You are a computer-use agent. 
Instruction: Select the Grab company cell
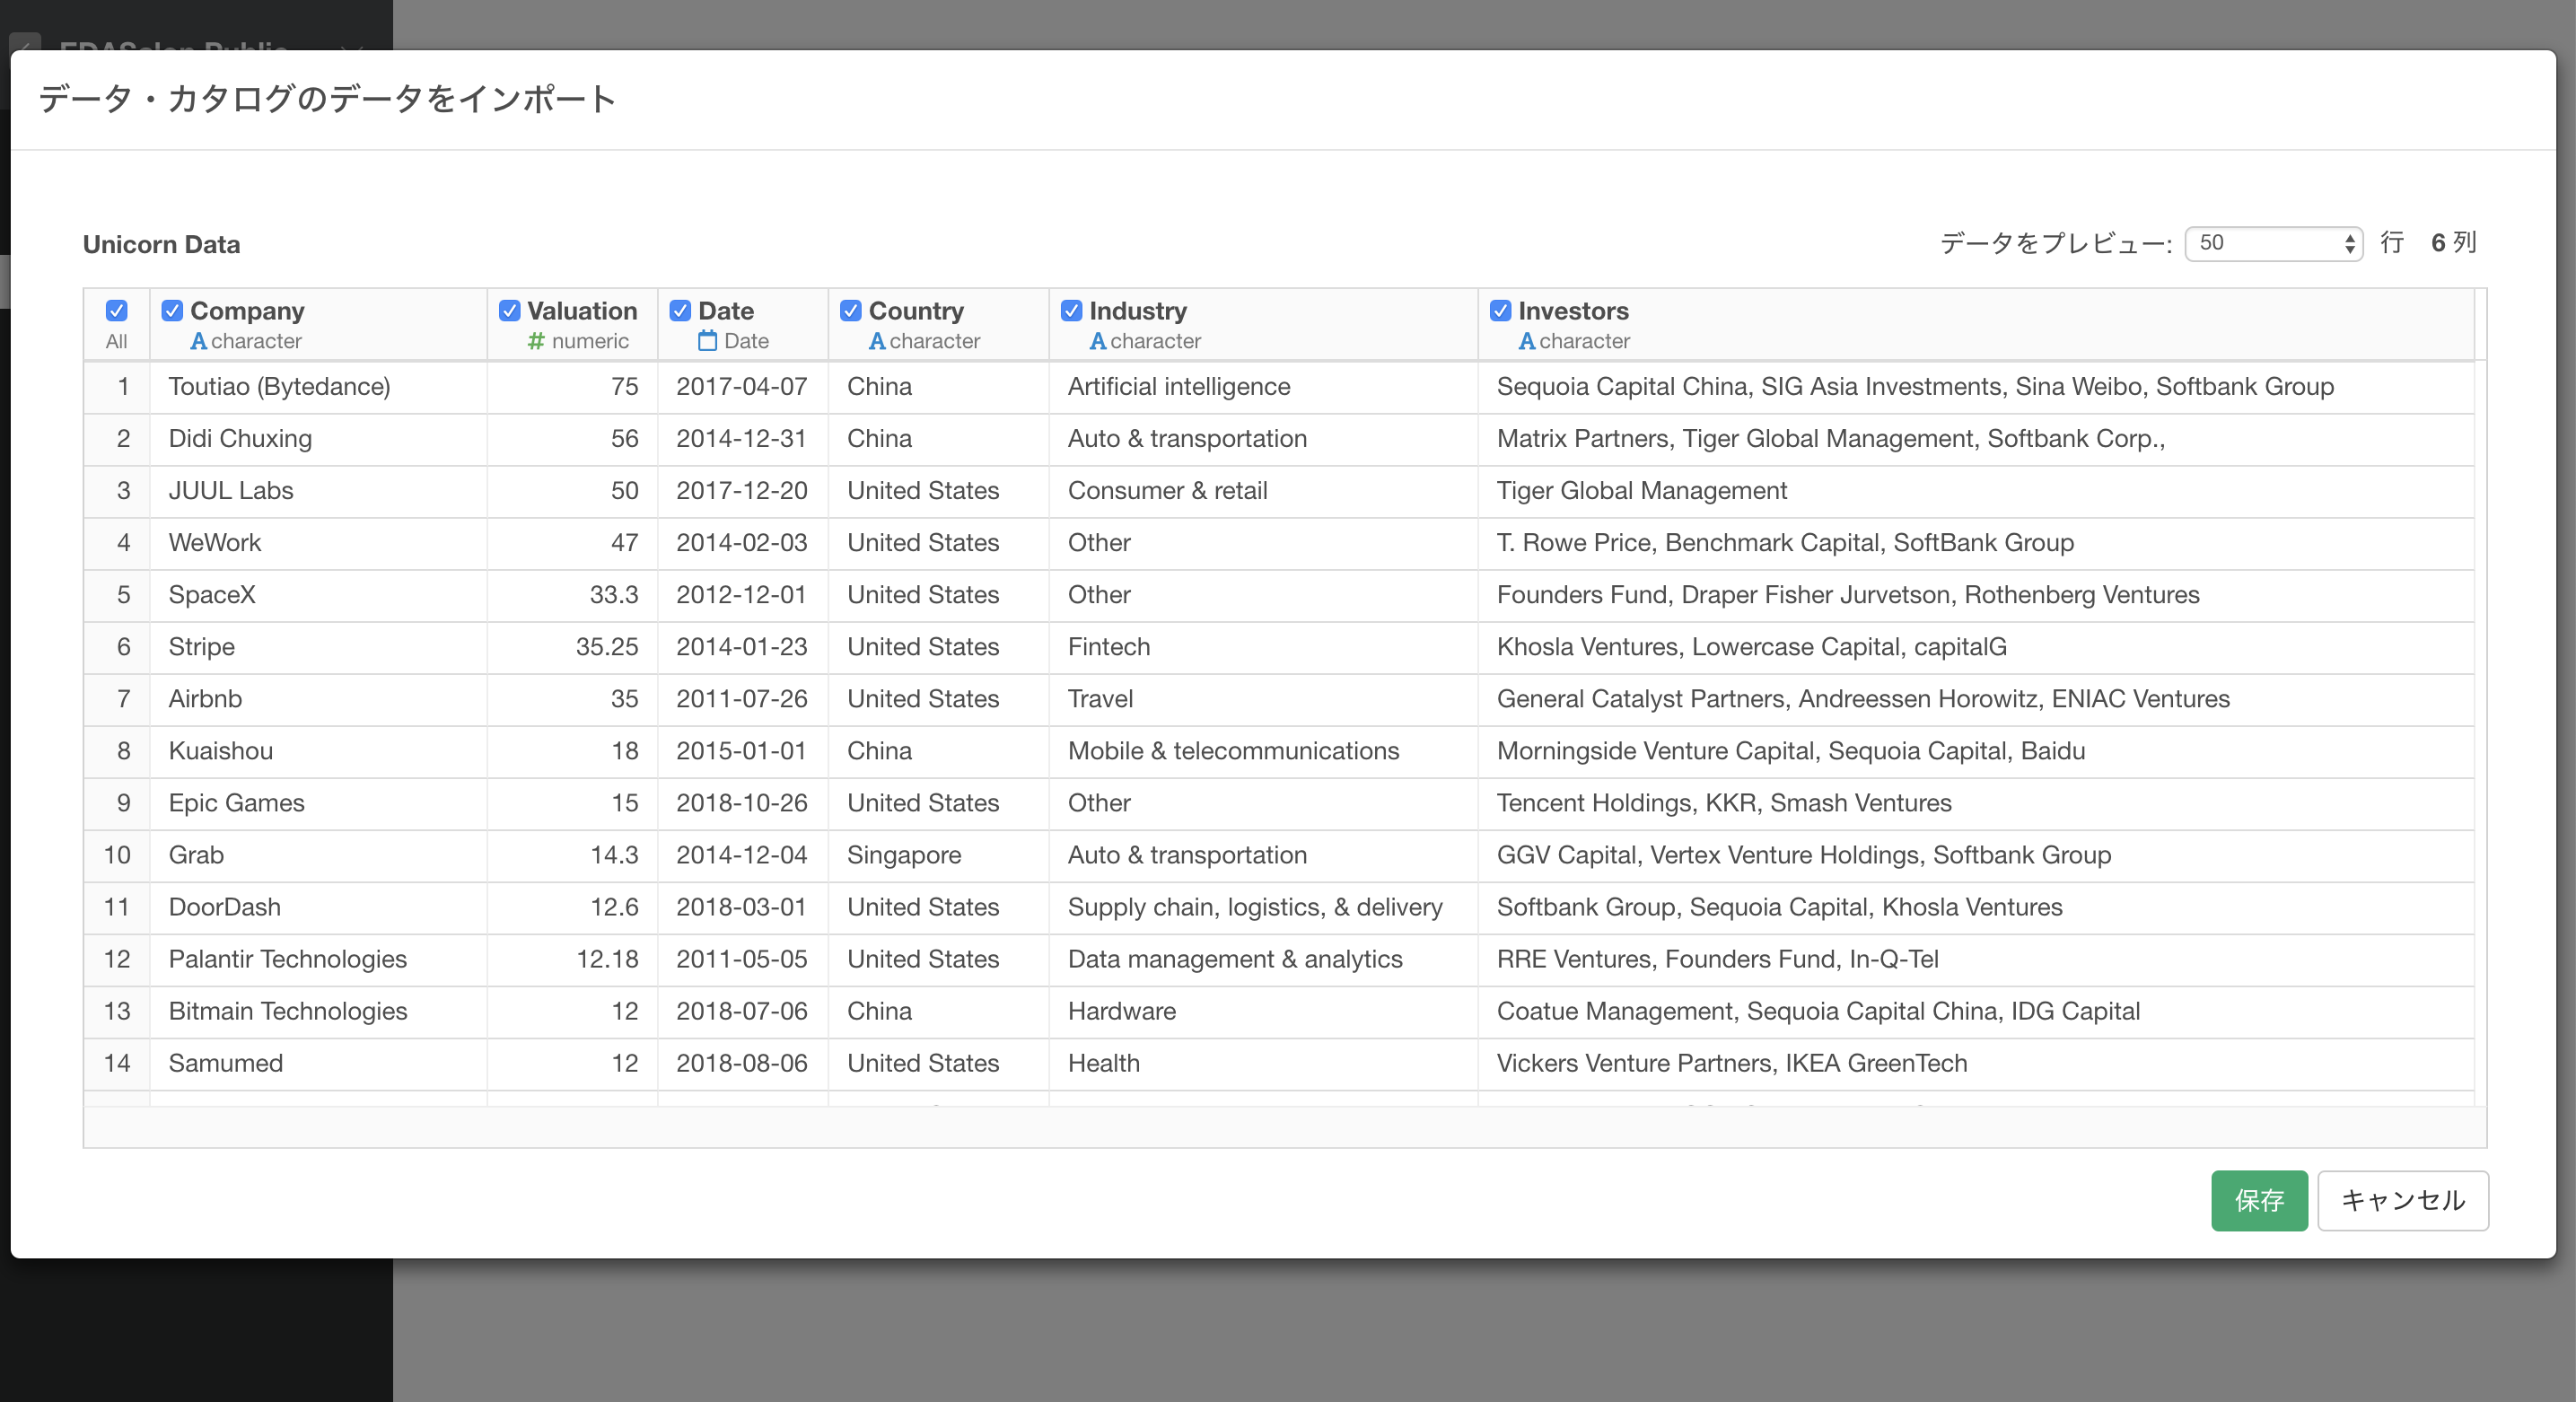[x=318, y=855]
